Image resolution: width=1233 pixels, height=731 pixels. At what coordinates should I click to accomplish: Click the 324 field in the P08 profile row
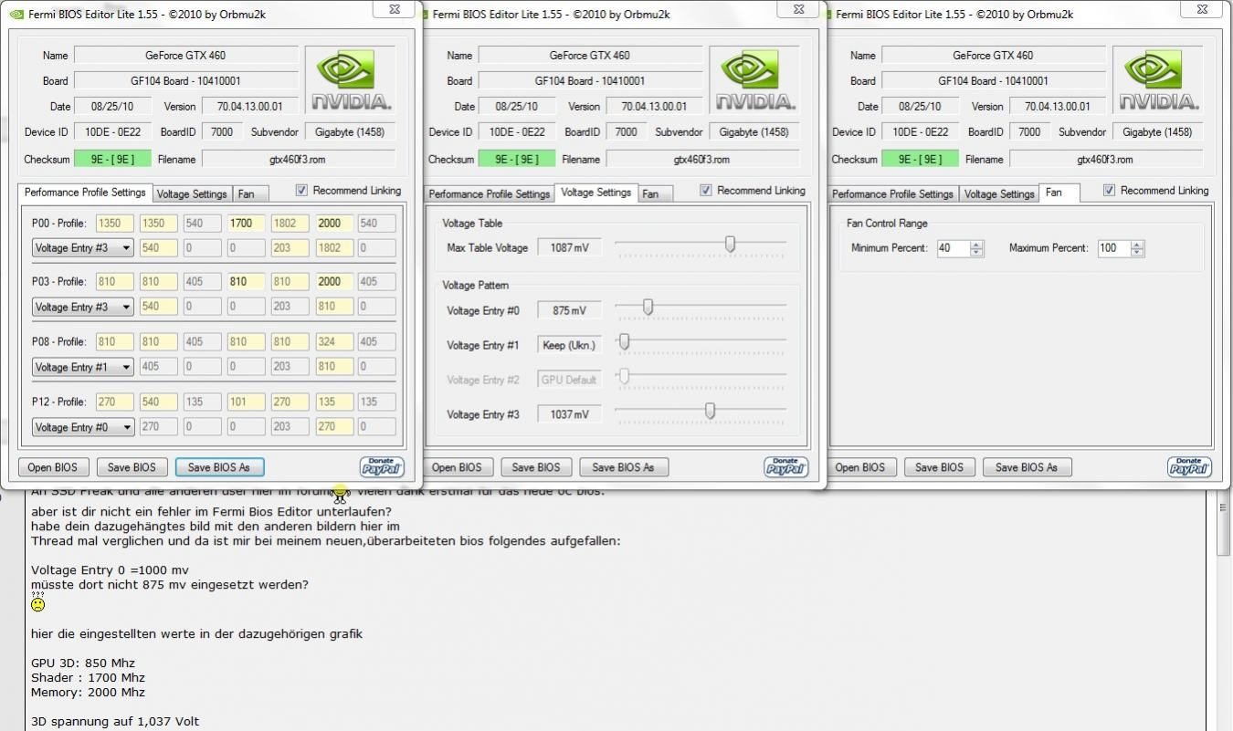click(x=334, y=341)
